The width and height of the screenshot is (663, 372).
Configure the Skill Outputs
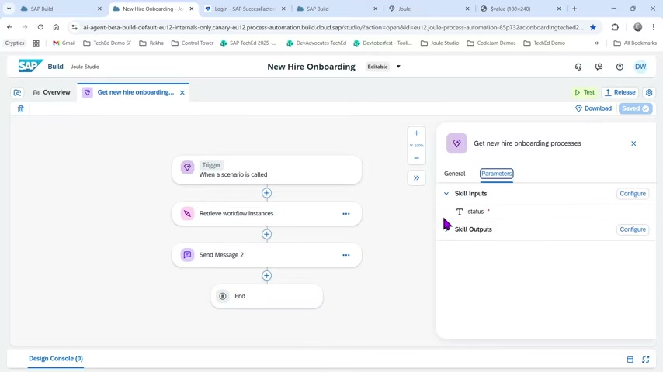pyautogui.click(x=633, y=229)
